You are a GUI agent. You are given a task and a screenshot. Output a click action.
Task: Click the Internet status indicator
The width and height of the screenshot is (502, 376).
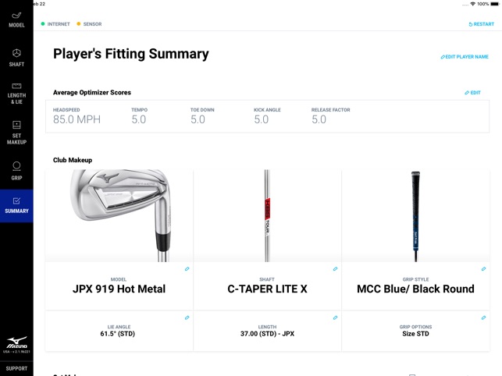coord(55,24)
